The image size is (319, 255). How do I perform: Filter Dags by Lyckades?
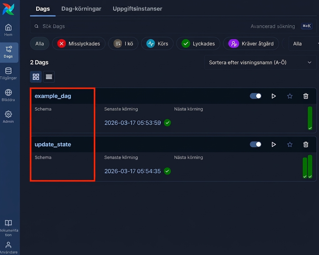[198, 43]
